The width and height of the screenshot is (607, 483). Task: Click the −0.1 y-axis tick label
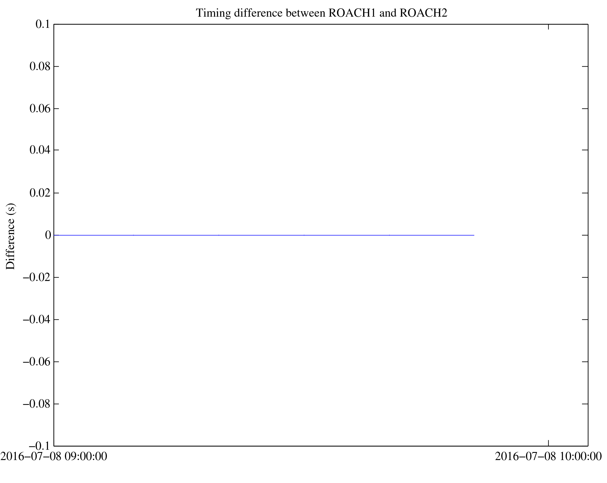point(40,446)
